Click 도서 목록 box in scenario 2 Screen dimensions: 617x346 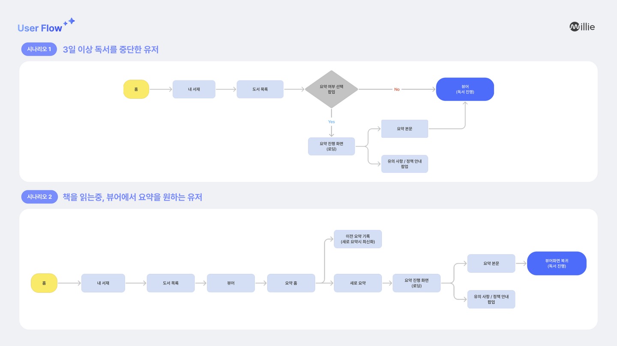tap(171, 283)
